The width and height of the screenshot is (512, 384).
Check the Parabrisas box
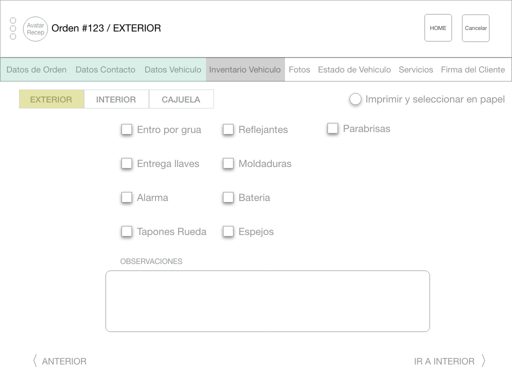coord(332,128)
